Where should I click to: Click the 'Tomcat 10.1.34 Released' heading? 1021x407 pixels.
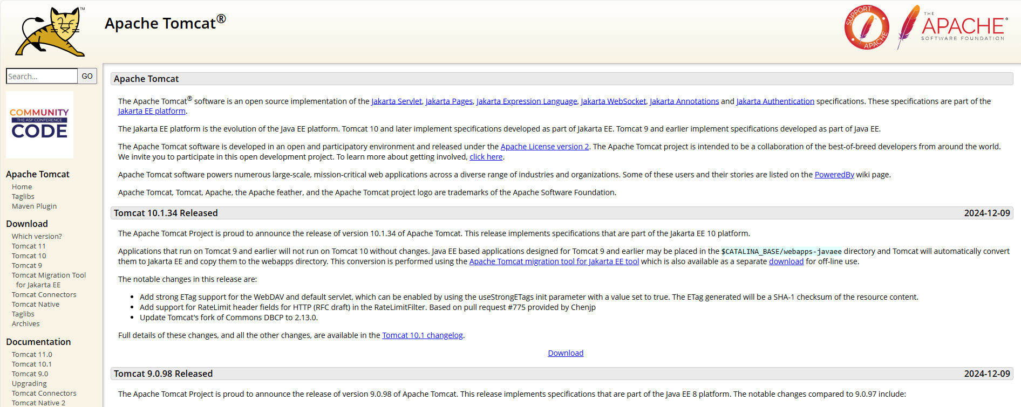tap(166, 213)
